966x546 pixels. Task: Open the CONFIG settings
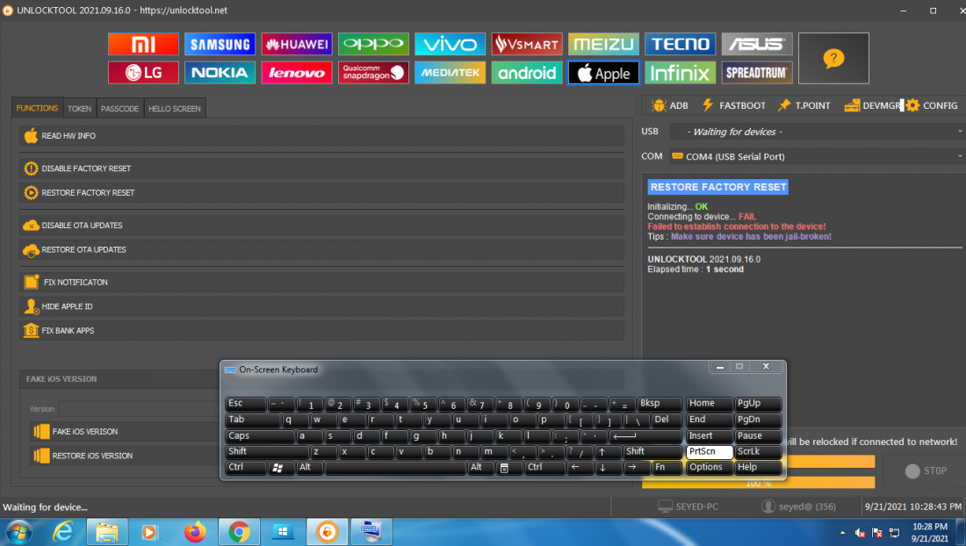pos(932,105)
